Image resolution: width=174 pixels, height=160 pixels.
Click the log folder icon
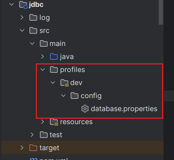[x=33, y=17]
